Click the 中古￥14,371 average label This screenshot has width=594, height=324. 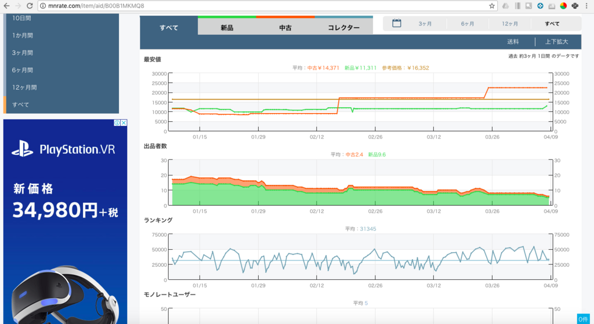tap(323, 68)
